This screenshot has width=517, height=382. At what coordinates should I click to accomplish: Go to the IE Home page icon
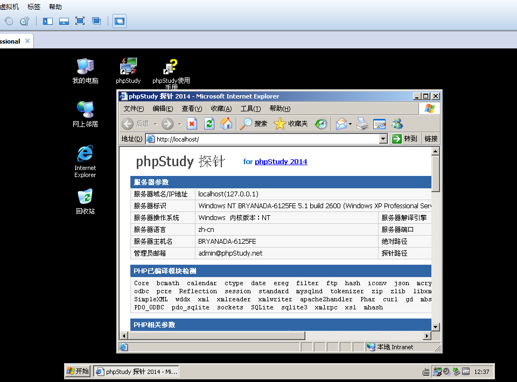tap(226, 124)
